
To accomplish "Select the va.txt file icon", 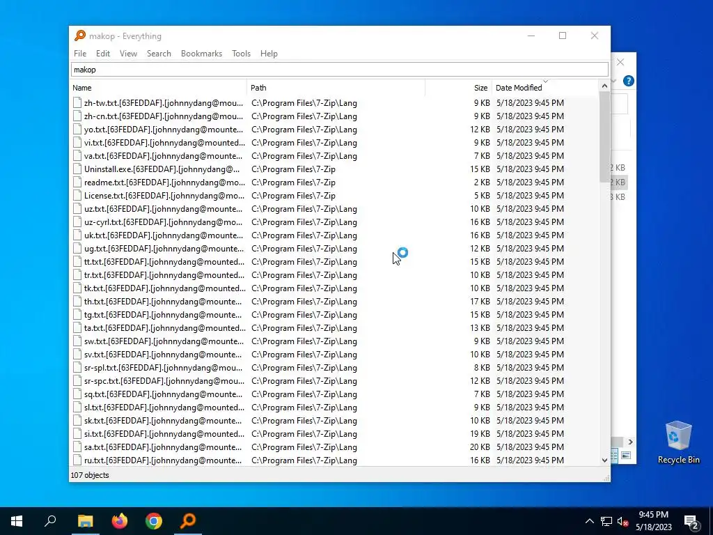I will [x=77, y=155].
